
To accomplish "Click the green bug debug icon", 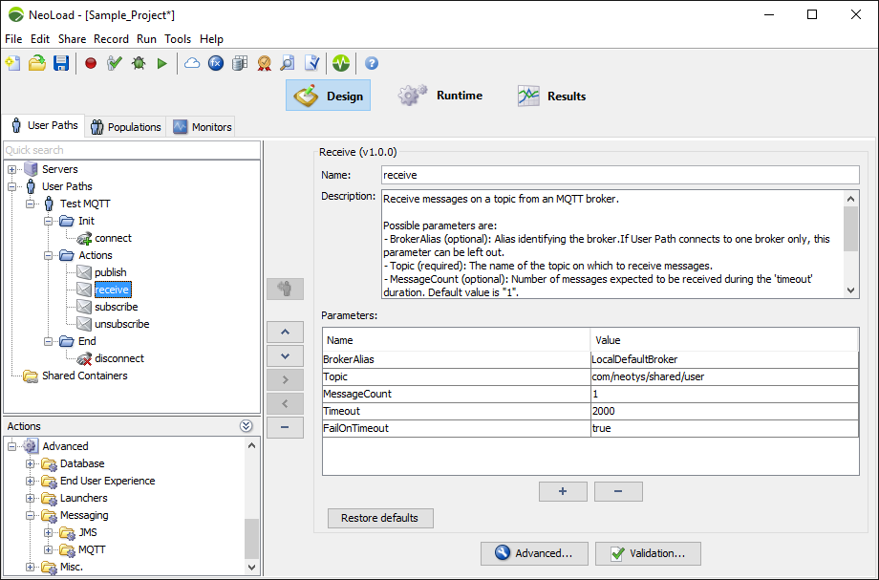I will pos(139,63).
